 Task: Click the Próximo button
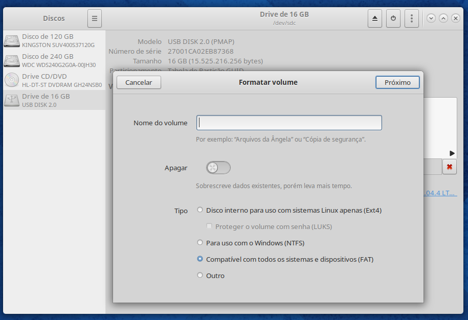pos(397,82)
